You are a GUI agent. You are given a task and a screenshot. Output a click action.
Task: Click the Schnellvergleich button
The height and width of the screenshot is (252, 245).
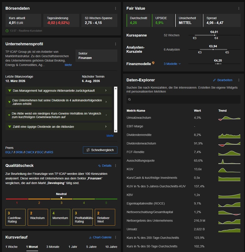100,150
